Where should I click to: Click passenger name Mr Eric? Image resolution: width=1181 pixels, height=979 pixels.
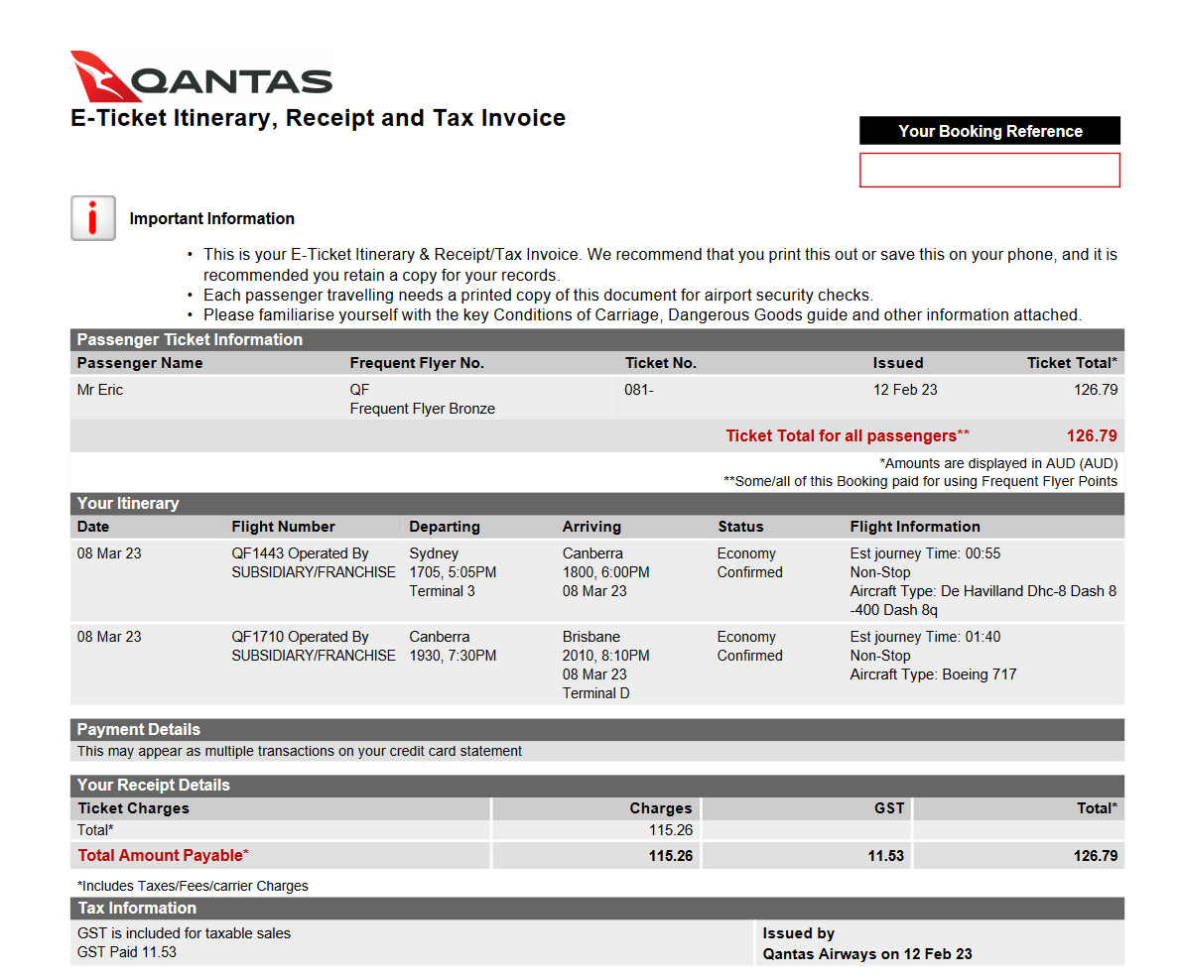100,390
